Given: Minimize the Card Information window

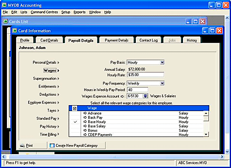Looking at the screenshot, I should pos(205,31).
